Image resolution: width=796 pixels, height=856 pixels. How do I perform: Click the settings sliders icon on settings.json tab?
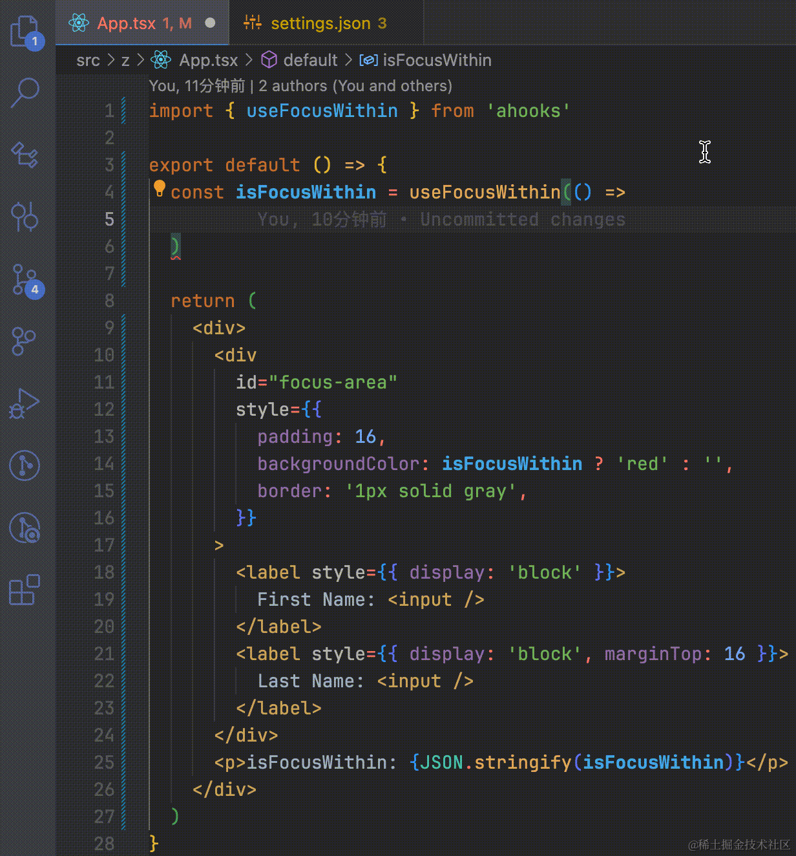pyautogui.click(x=253, y=23)
